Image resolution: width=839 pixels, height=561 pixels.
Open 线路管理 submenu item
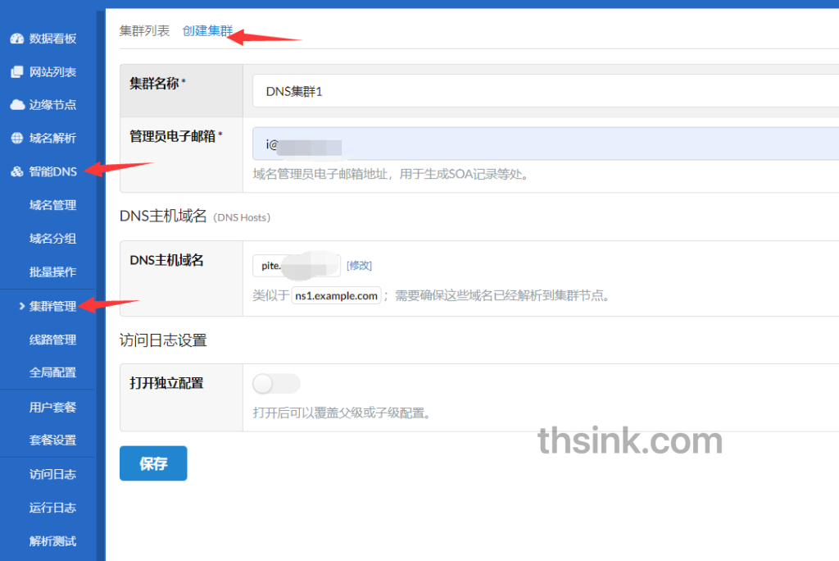pyautogui.click(x=52, y=340)
